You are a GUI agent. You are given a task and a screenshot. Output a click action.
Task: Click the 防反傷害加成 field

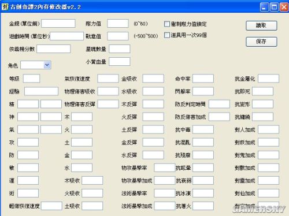219,117
